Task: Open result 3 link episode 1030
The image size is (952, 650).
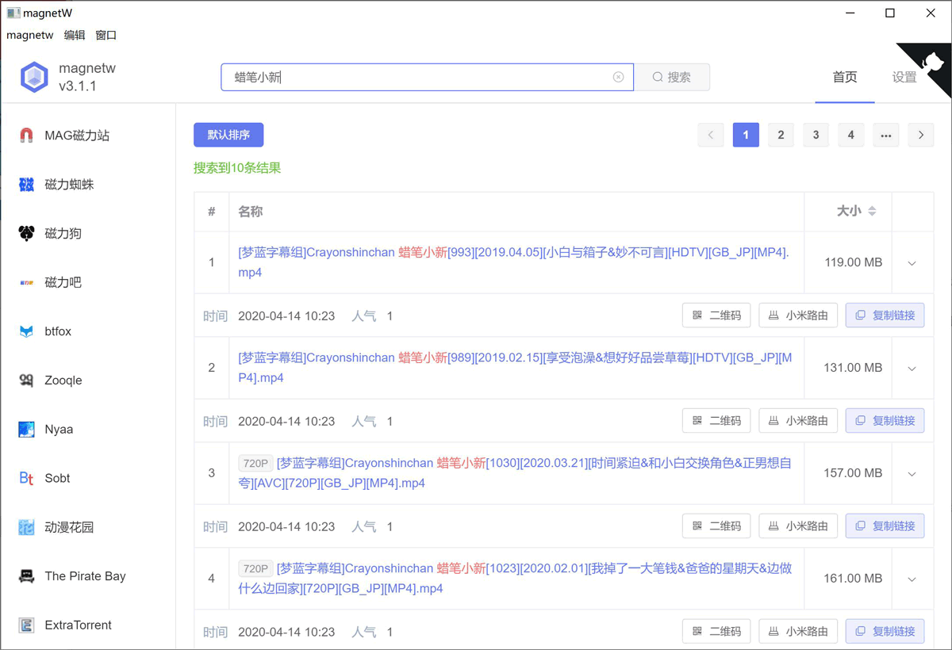Action: point(515,473)
